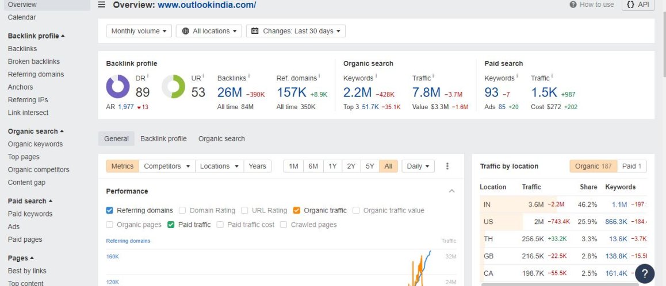Open the Locations chart dropdown
This screenshot has height=286, width=666.
(x=220, y=167)
